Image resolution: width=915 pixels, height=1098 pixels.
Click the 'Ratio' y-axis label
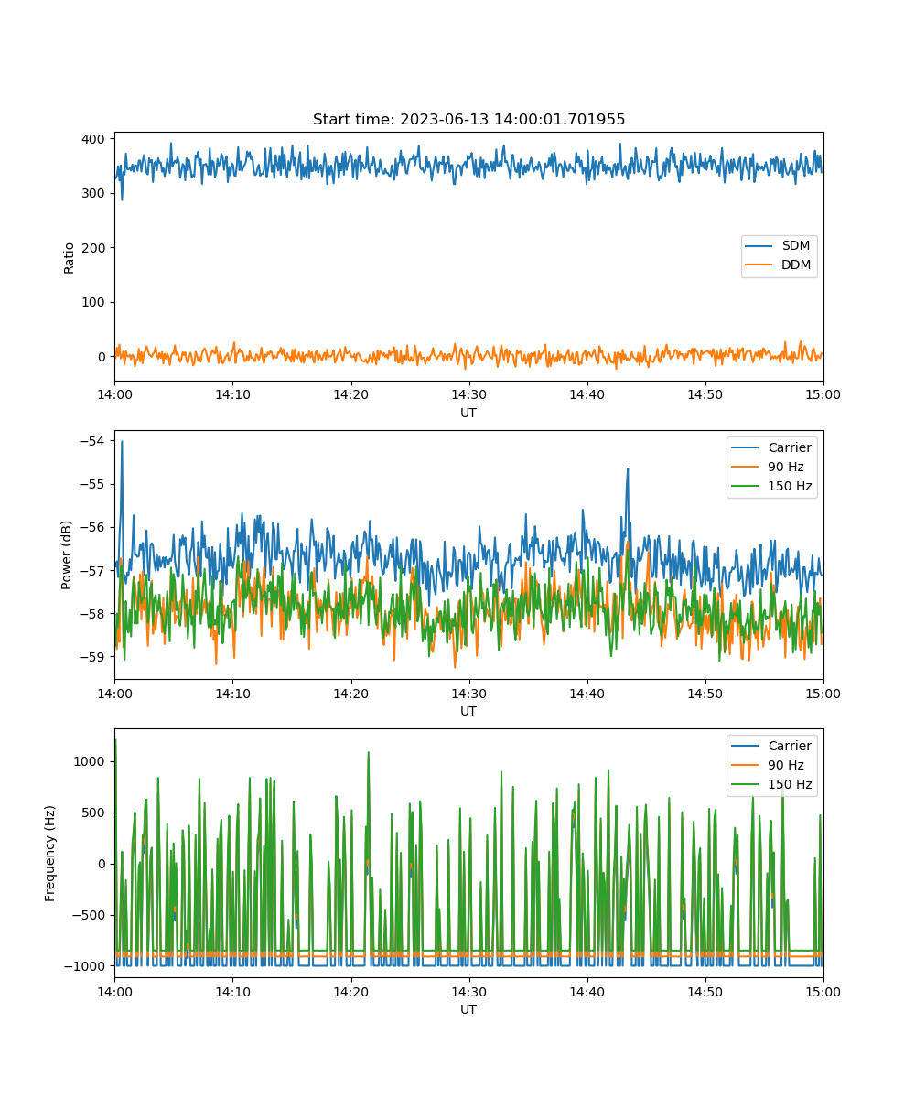[70, 256]
